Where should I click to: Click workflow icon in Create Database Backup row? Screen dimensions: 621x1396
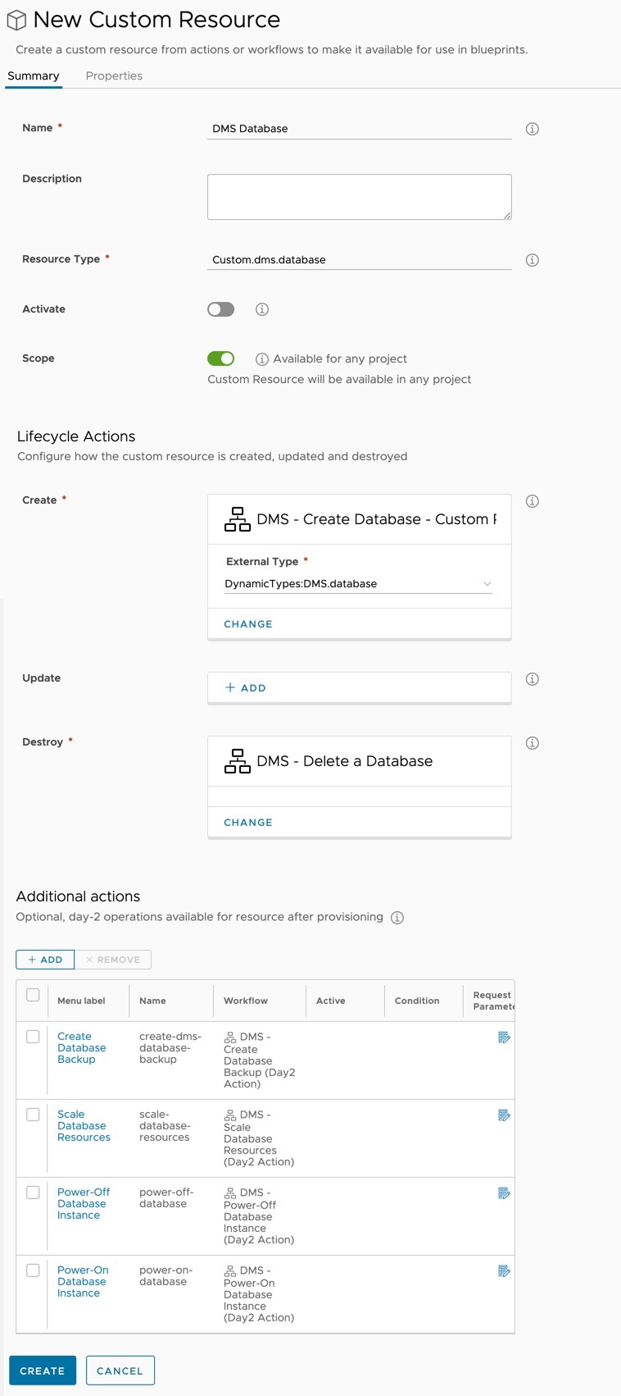(x=230, y=1038)
